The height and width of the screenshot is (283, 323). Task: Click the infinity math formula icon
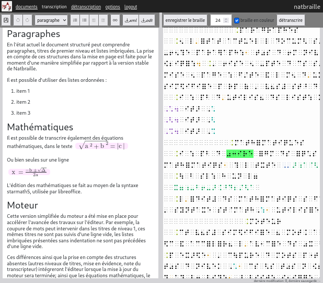115,20
